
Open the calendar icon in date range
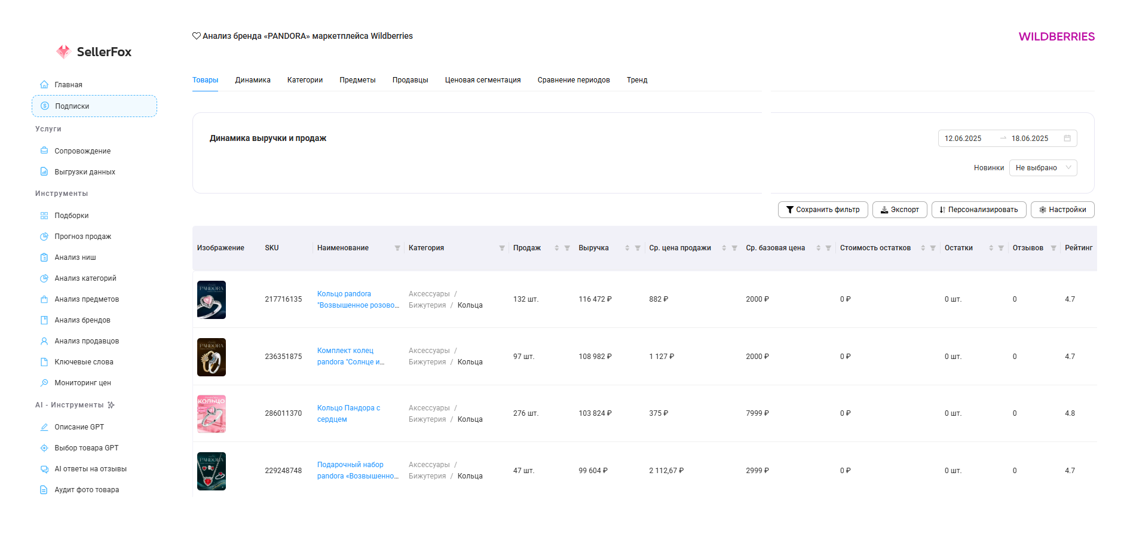[1067, 138]
